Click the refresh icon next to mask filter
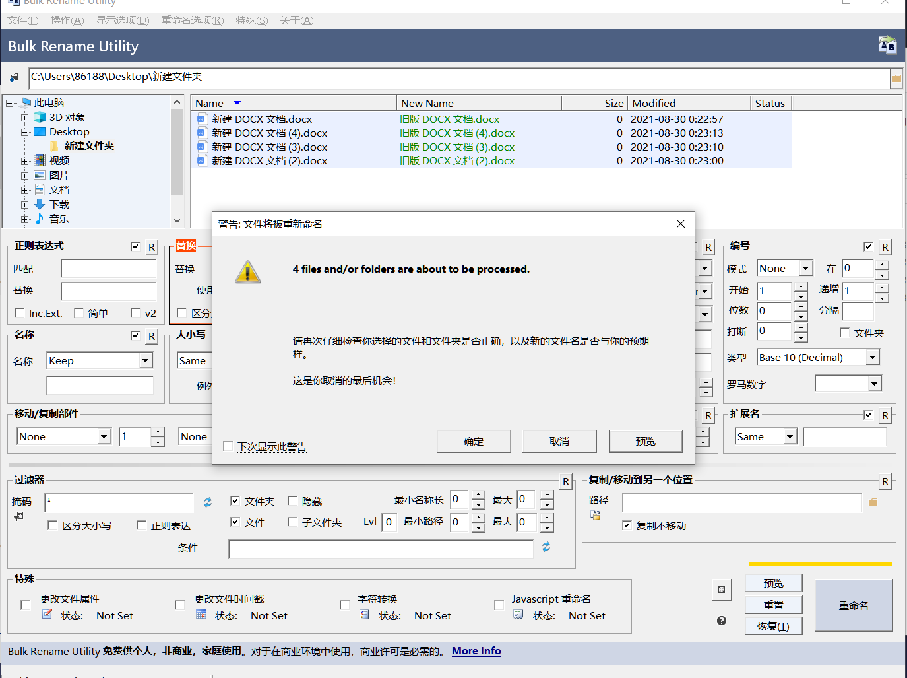The image size is (907, 678). (x=208, y=502)
